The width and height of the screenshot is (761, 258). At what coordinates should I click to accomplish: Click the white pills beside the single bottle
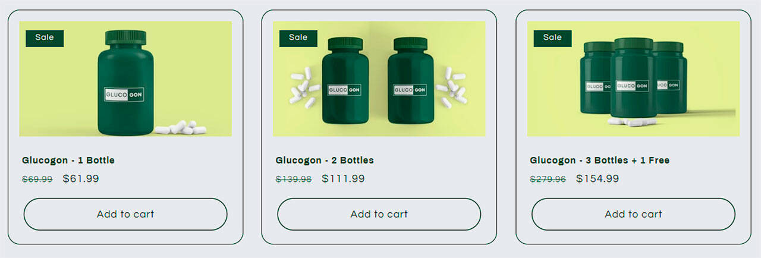(181, 127)
